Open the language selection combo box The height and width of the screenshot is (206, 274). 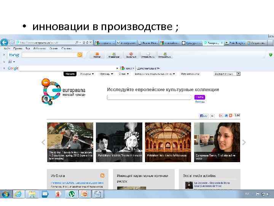(227, 74)
